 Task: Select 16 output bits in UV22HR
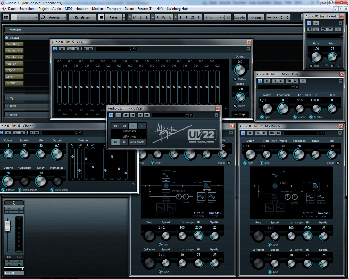[133, 126]
